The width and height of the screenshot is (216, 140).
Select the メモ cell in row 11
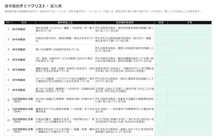pyautogui.click(x=190, y=130)
